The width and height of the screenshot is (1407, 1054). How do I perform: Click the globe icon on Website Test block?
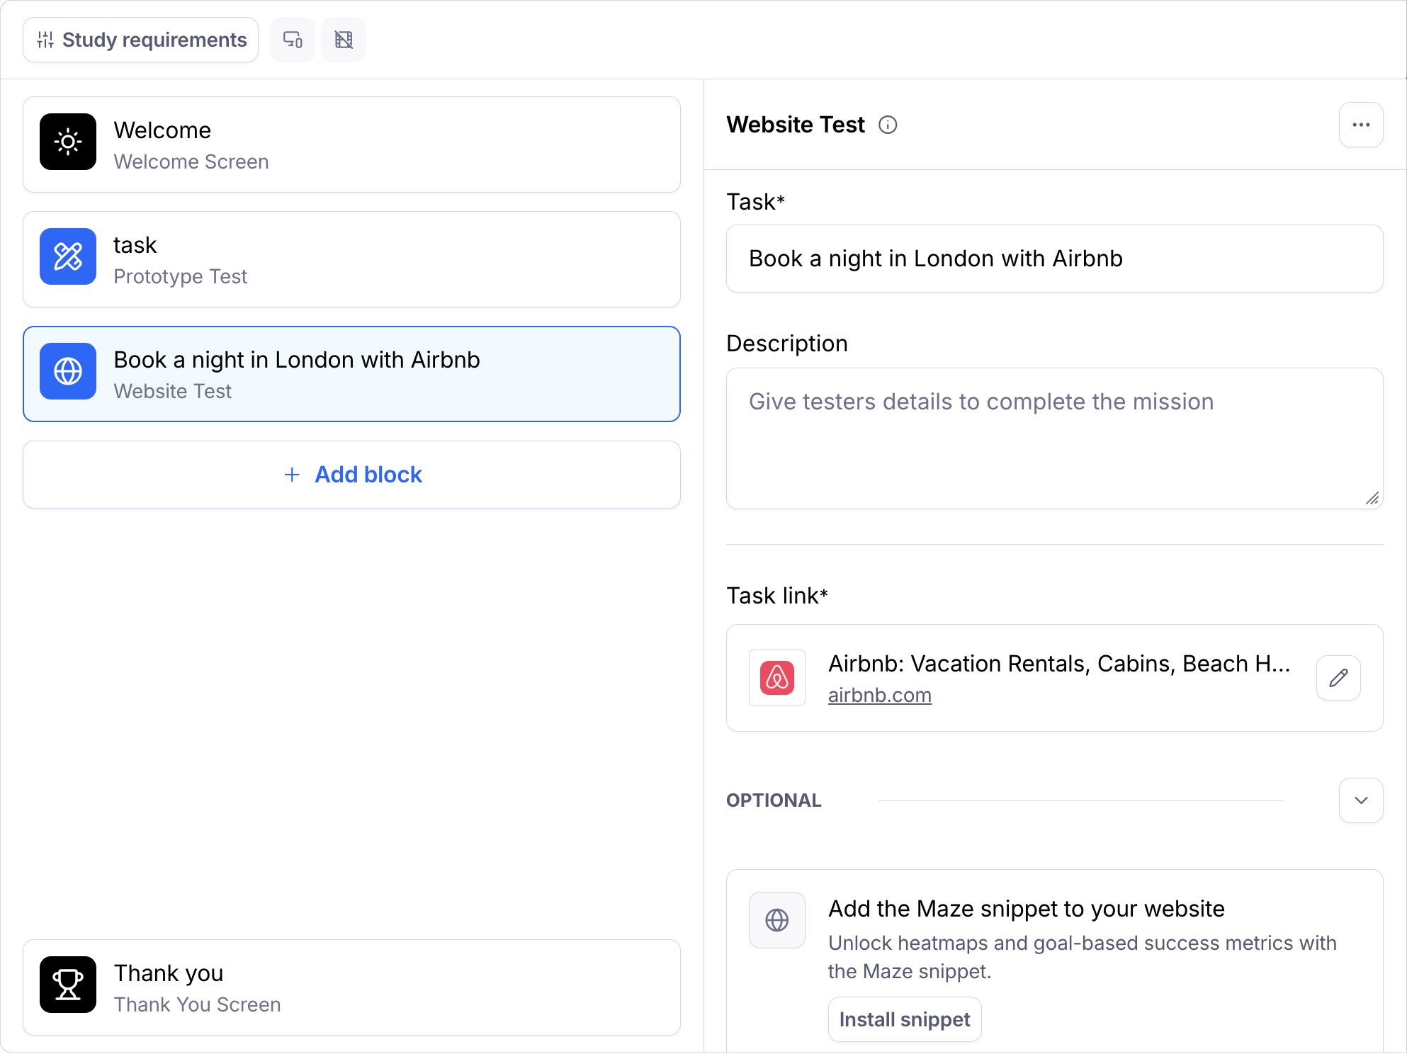tap(68, 371)
